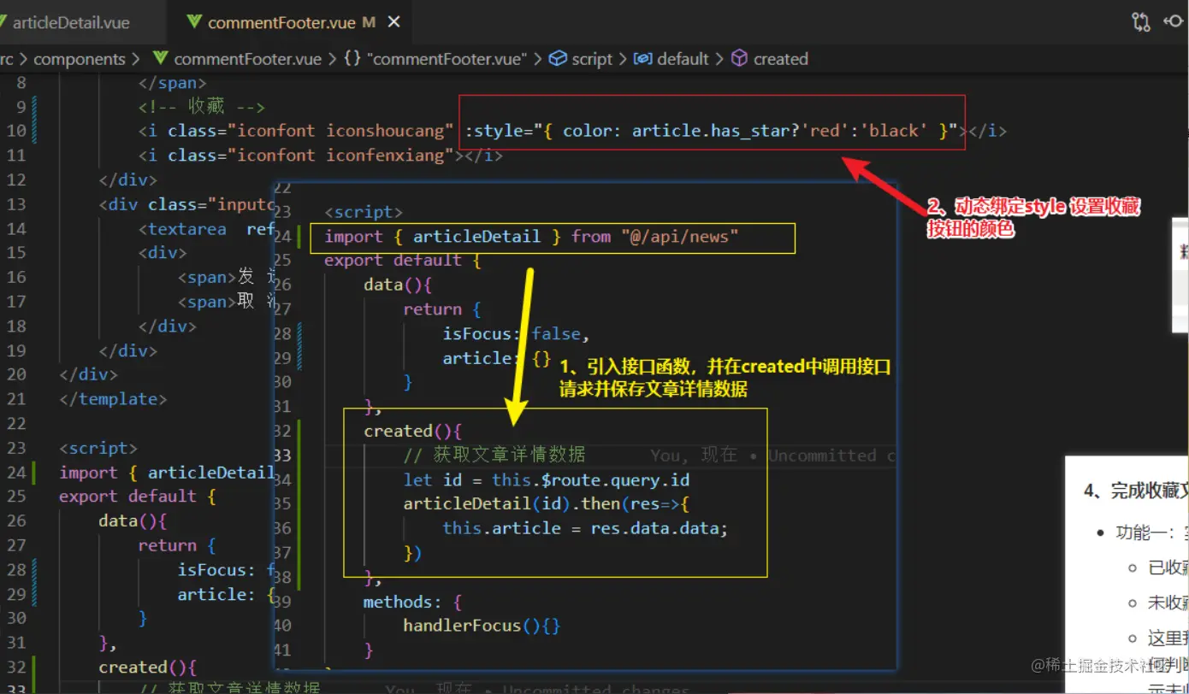Click the created method icon in breadcrumbs

[740, 59]
